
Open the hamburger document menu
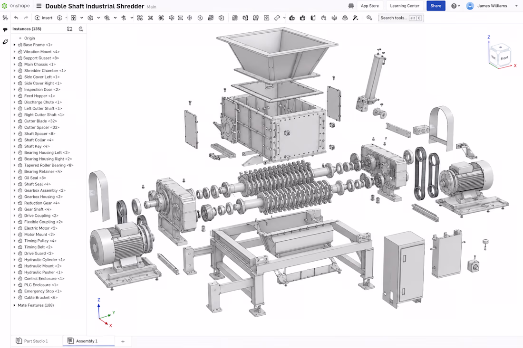click(x=39, y=6)
